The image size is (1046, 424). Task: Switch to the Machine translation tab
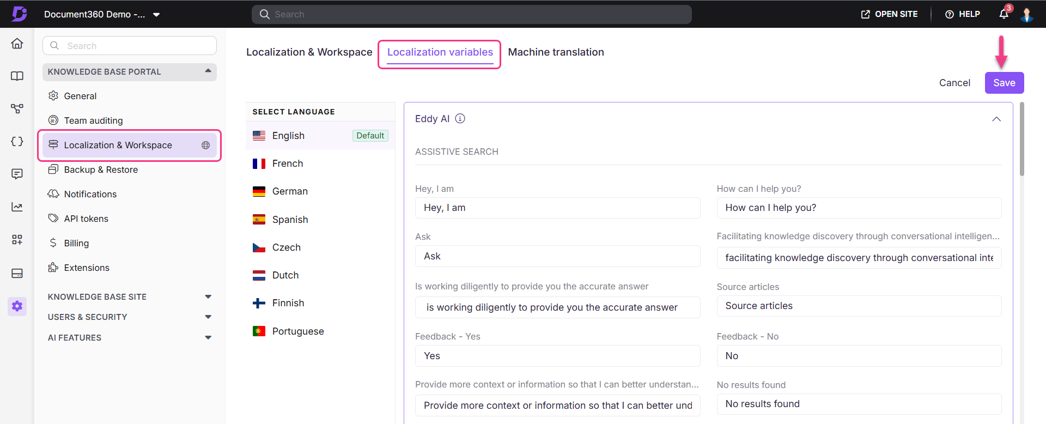556,52
